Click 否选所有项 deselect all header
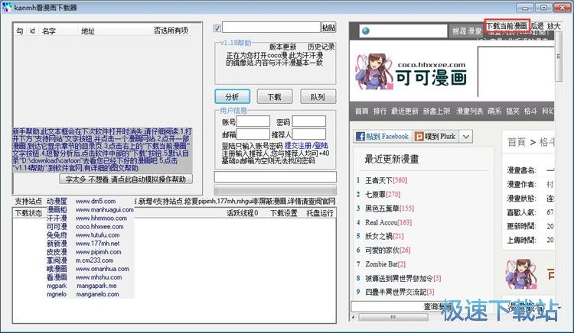Viewport: 574px width, 333px height. [x=171, y=31]
